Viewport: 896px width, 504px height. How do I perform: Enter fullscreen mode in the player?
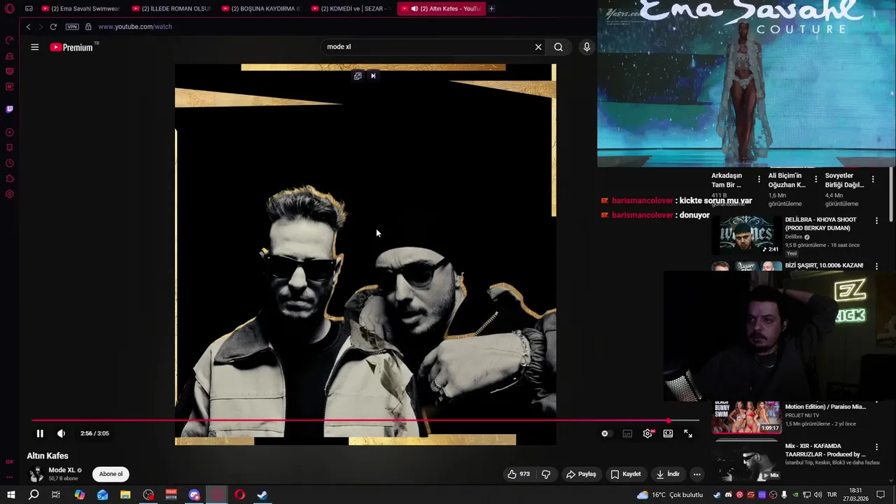688,433
